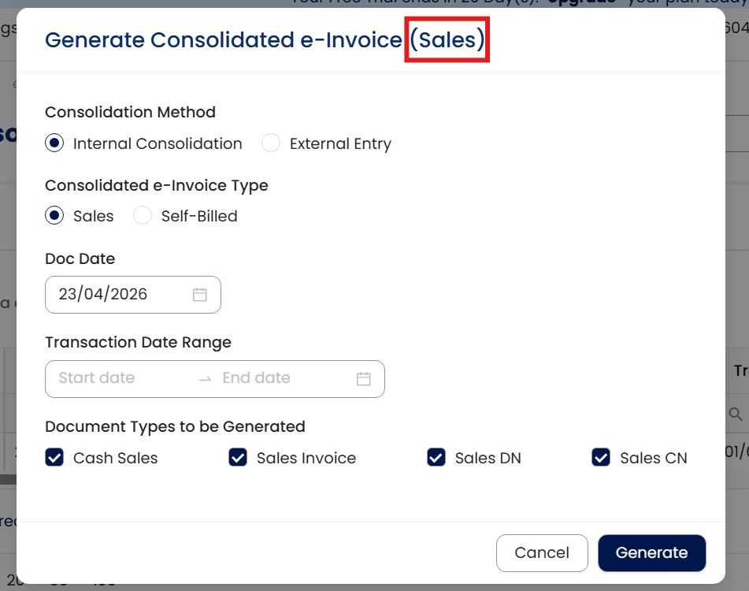Cancel the consolidated e-Invoice dialog

(x=542, y=553)
